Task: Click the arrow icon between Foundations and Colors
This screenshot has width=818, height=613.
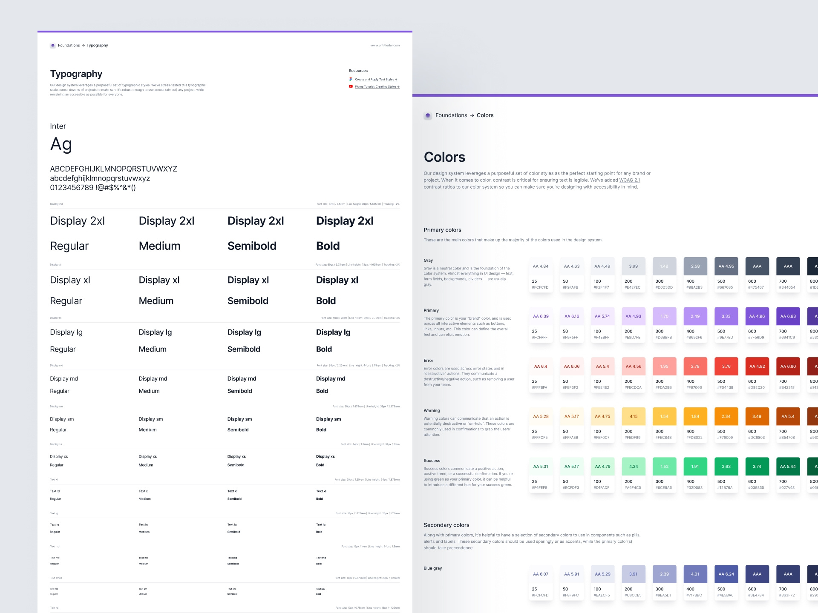Action: 472,115
